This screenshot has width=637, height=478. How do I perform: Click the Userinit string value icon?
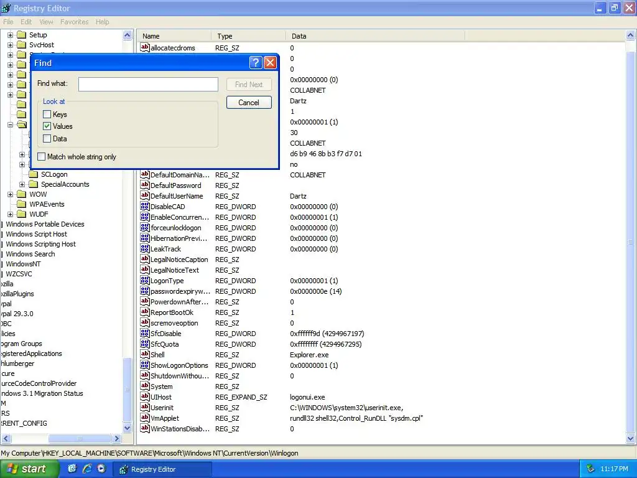pyautogui.click(x=144, y=407)
